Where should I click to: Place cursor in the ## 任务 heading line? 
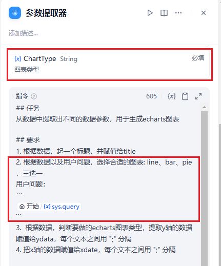[28, 108]
